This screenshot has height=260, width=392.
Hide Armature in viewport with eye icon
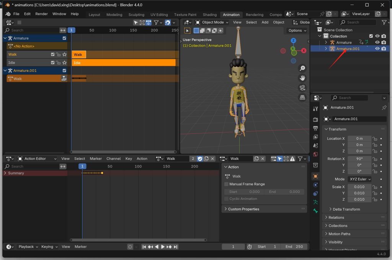377,42
